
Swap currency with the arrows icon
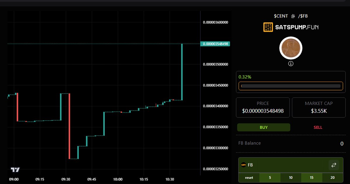(334, 165)
